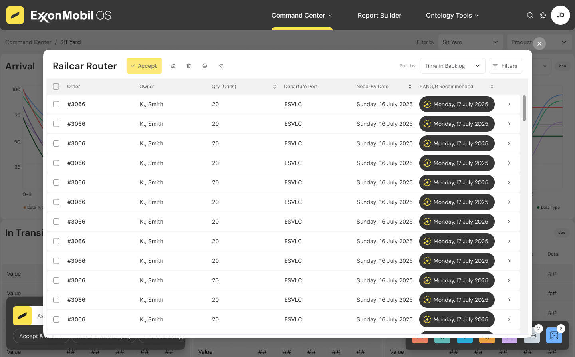The height and width of the screenshot is (357, 575).
Task: Check the checkbox in the second #3066 row
Action: 56,124
